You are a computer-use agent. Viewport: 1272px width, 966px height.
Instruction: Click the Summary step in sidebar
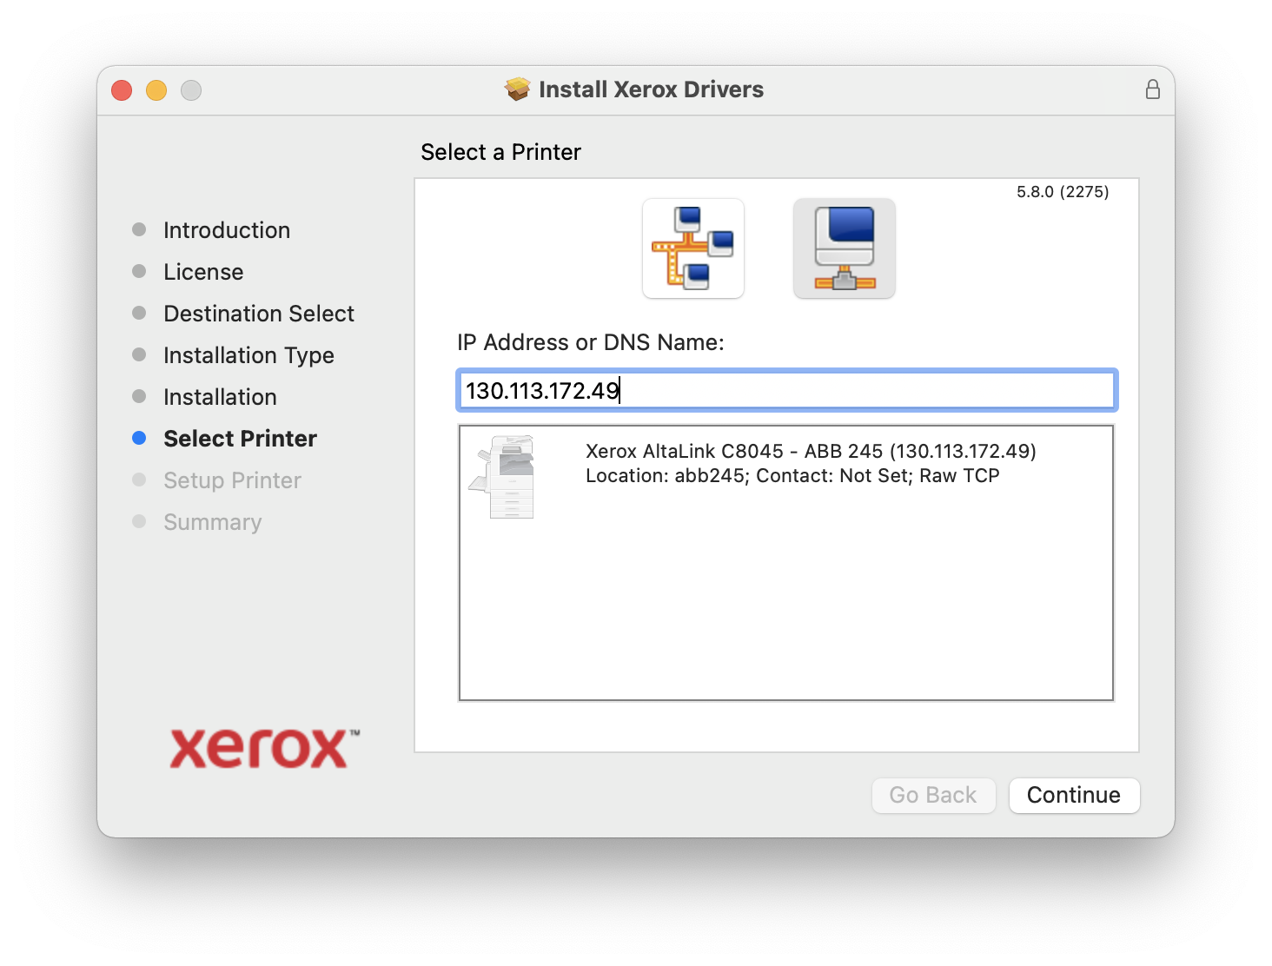[212, 522]
